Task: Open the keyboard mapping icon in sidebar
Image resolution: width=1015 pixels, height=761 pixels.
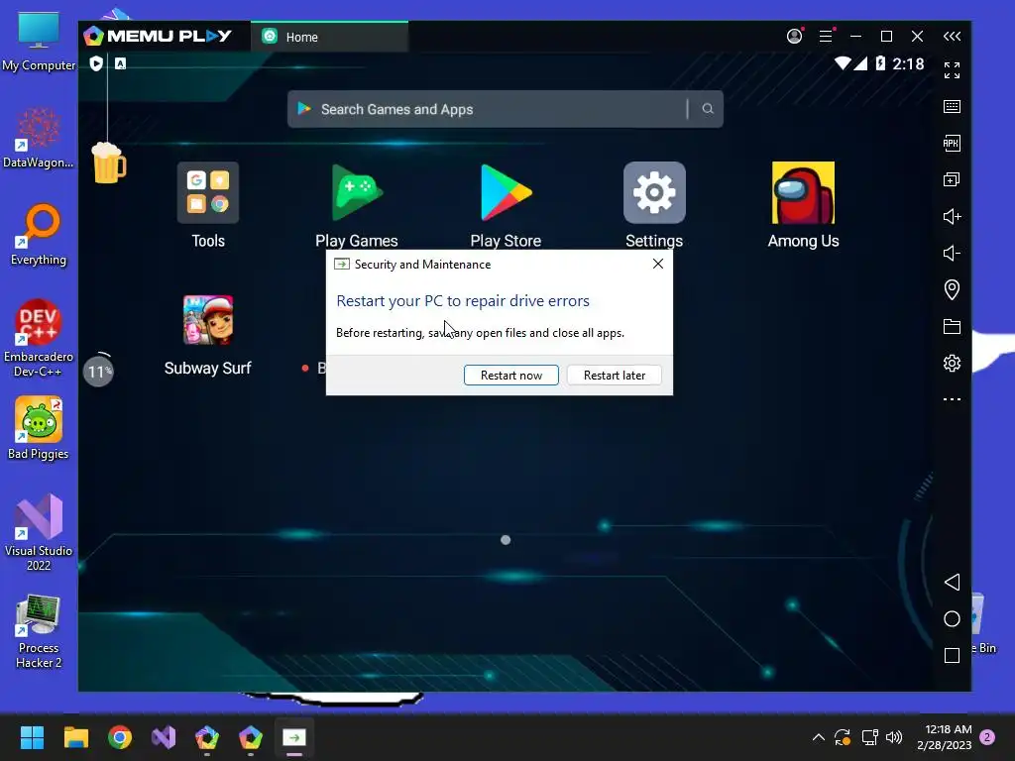Action: point(952,107)
